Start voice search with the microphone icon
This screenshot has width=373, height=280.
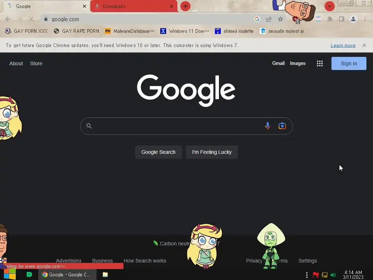tap(268, 126)
